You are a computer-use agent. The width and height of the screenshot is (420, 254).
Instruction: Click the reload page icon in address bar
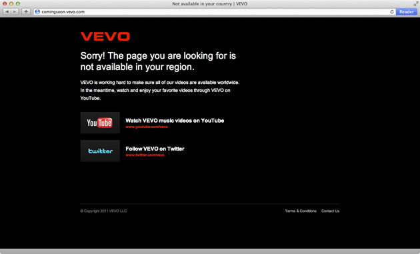pos(391,12)
